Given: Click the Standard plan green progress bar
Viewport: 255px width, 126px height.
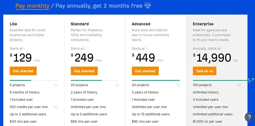Looking at the screenshot, I should (86, 80).
